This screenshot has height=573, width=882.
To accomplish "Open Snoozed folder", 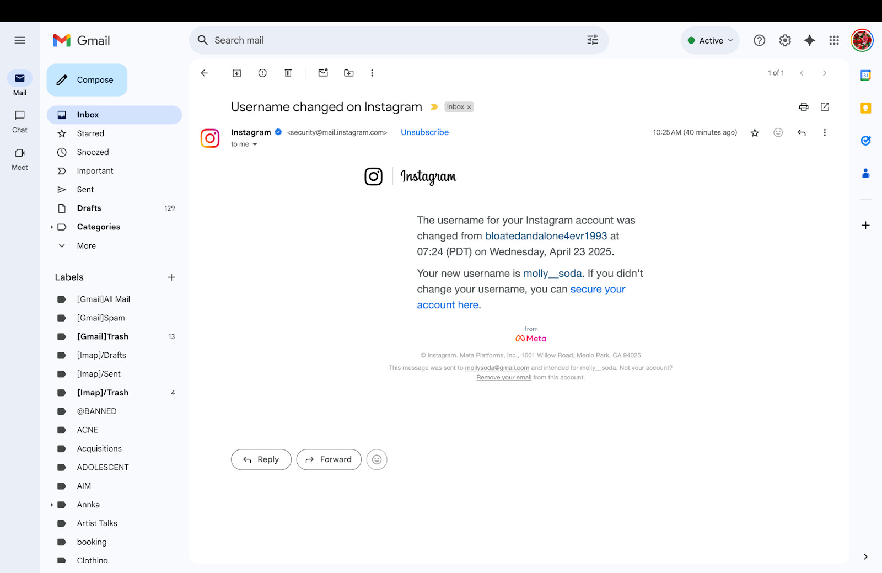I will 114,152.
